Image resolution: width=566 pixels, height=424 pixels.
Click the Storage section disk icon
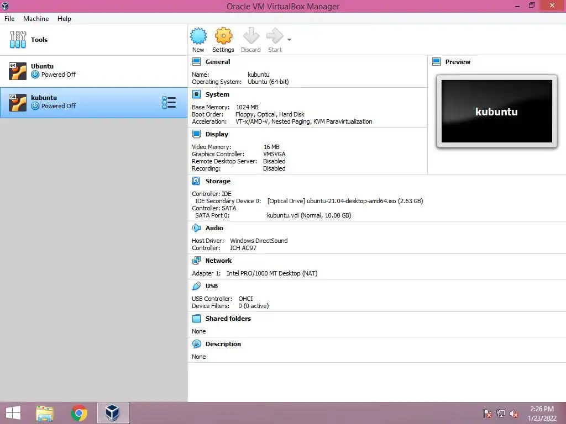[x=196, y=181]
